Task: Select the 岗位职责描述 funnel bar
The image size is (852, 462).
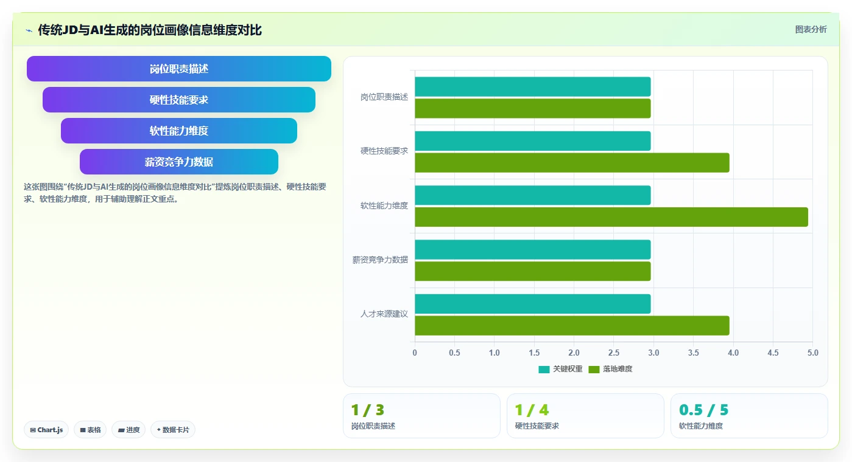Action: (x=179, y=69)
